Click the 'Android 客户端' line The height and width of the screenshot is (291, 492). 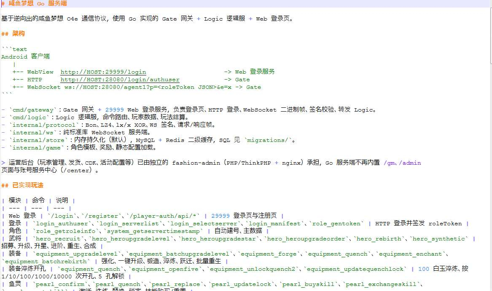(x=25, y=56)
